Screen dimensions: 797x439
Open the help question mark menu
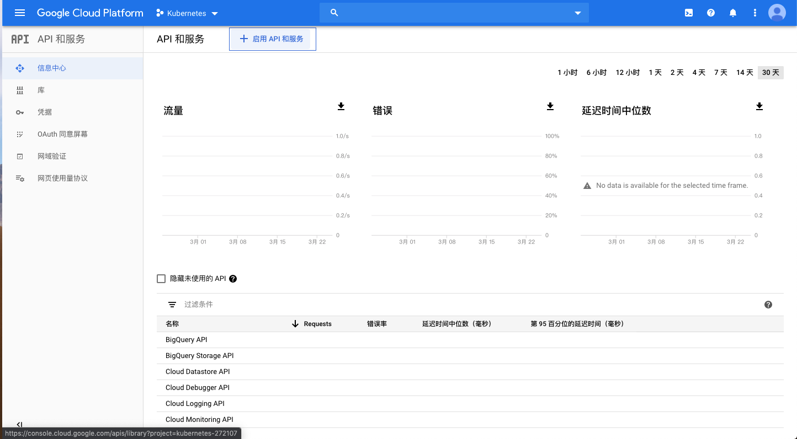[711, 13]
